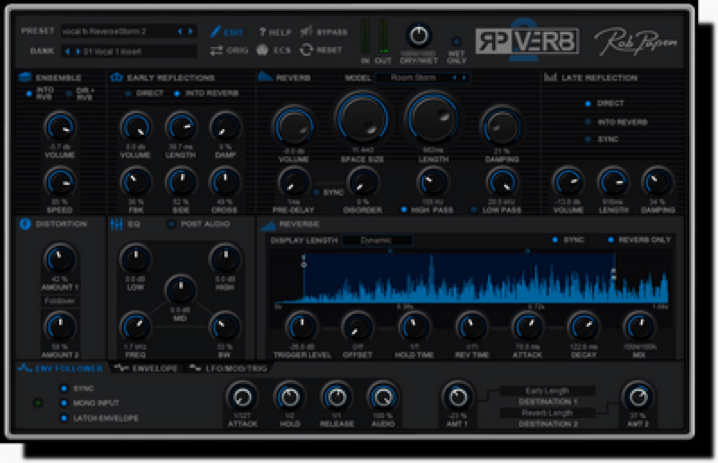The image size is (718, 463).
Task: Toggle the Distortion power icon
Action: tap(25, 224)
